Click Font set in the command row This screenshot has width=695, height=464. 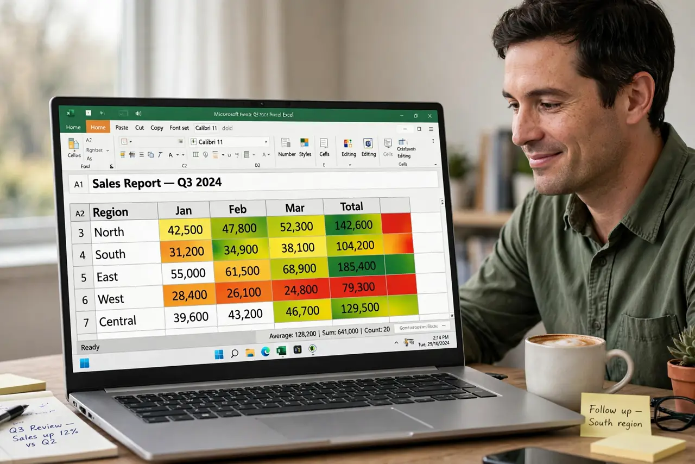pyautogui.click(x=179, y=128)
